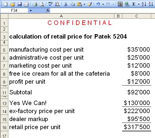The height and width of the screenshot is (138, 155).
Task: Click the Permission icon next to Save
Action: click(x=26, y=4)
